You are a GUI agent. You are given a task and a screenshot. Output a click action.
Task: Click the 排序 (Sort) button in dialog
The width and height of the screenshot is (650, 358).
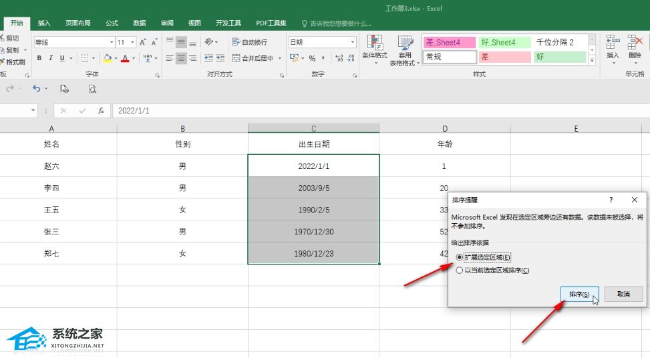click(x=580, y=294)
